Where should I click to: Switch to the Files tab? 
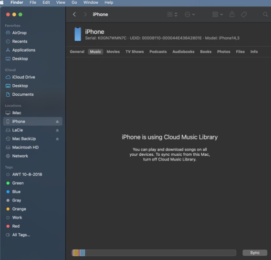click(x=240, y=51)
